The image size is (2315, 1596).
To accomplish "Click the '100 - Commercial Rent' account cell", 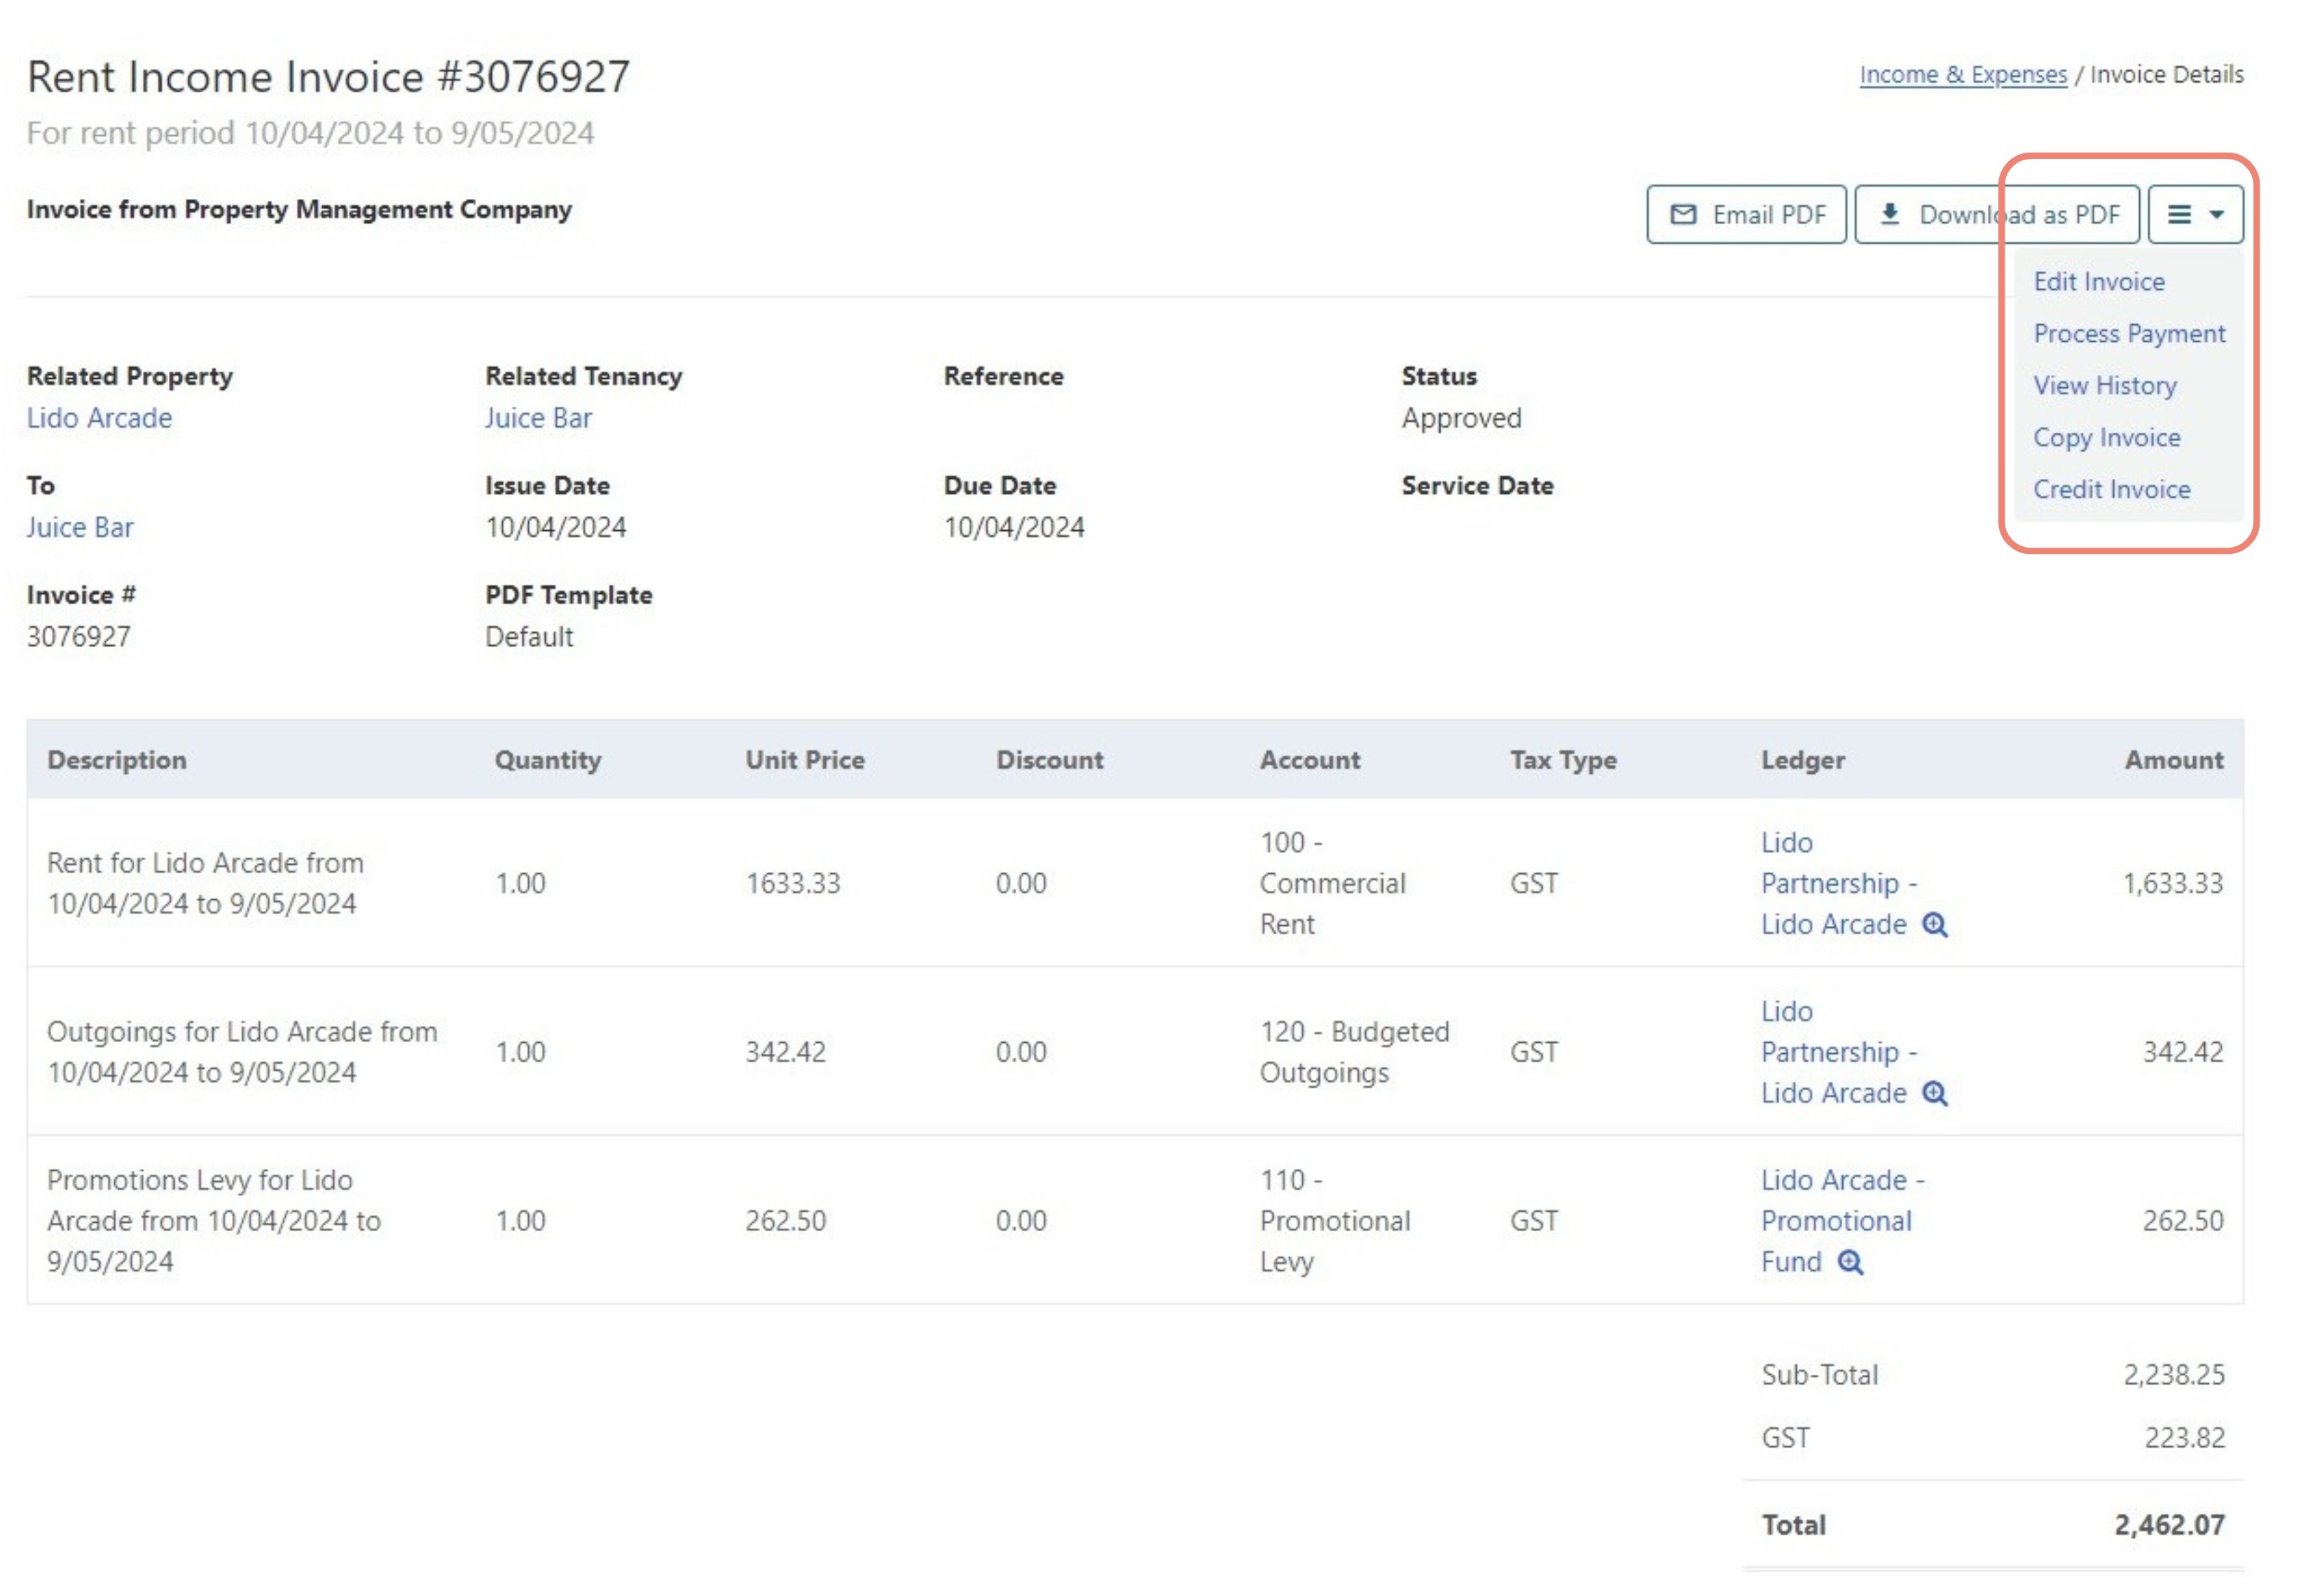I will click(x=1332, y=884).
